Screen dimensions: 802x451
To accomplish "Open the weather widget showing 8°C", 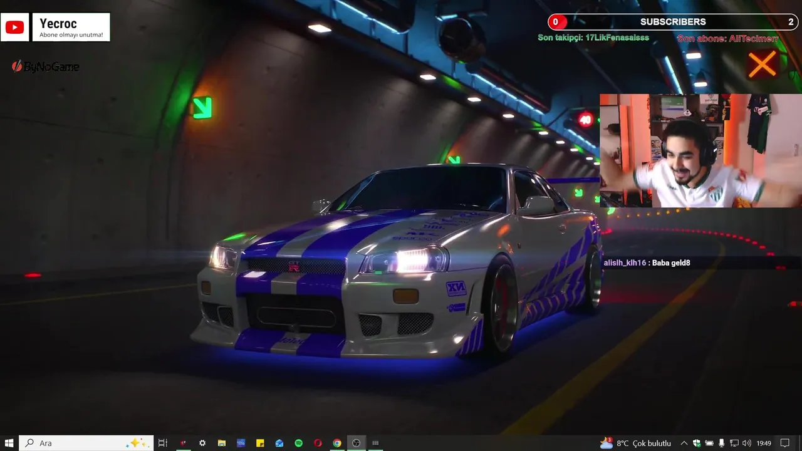I will coord(635,443).
